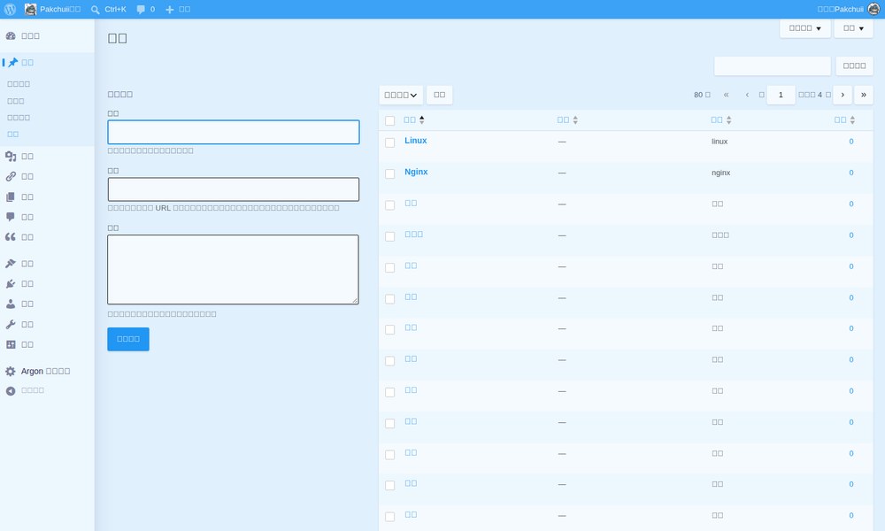Viewport: 885px width, 531px height.
Task: Open the Links section via chain icon
Action: point(11,177)
